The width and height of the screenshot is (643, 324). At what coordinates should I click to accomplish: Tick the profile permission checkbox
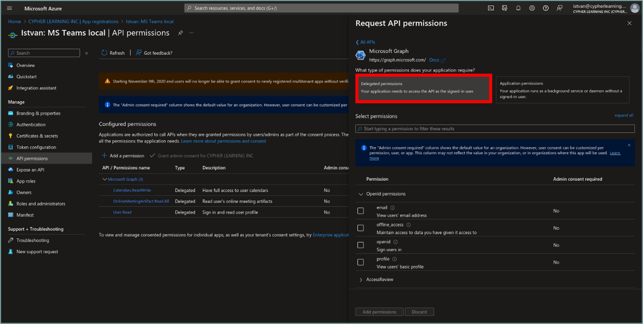pyautogui.click(x=361, y=262)
